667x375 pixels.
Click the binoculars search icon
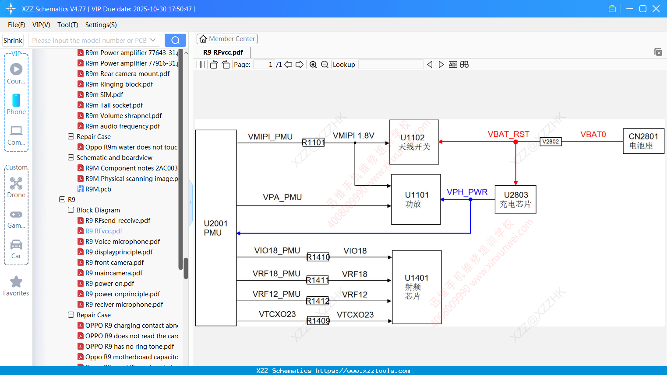464,65
